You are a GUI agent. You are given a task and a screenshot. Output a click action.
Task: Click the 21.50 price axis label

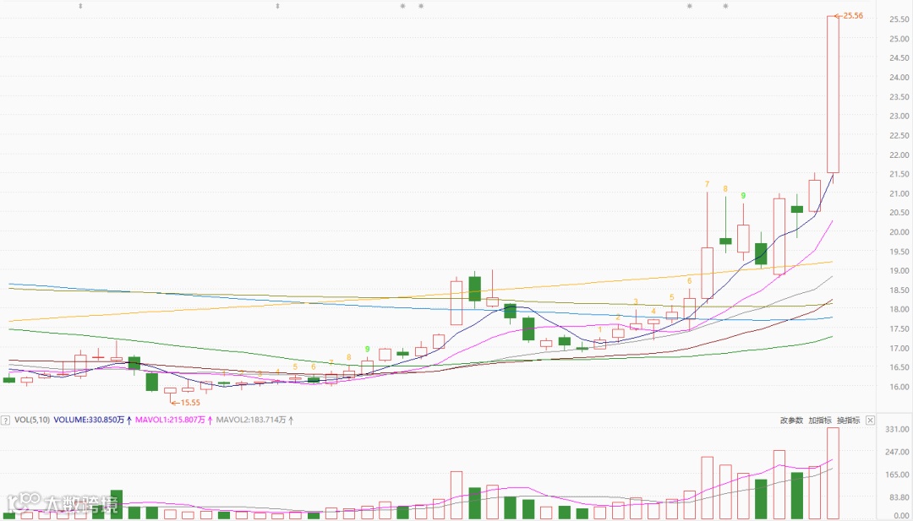click(899, 174)
